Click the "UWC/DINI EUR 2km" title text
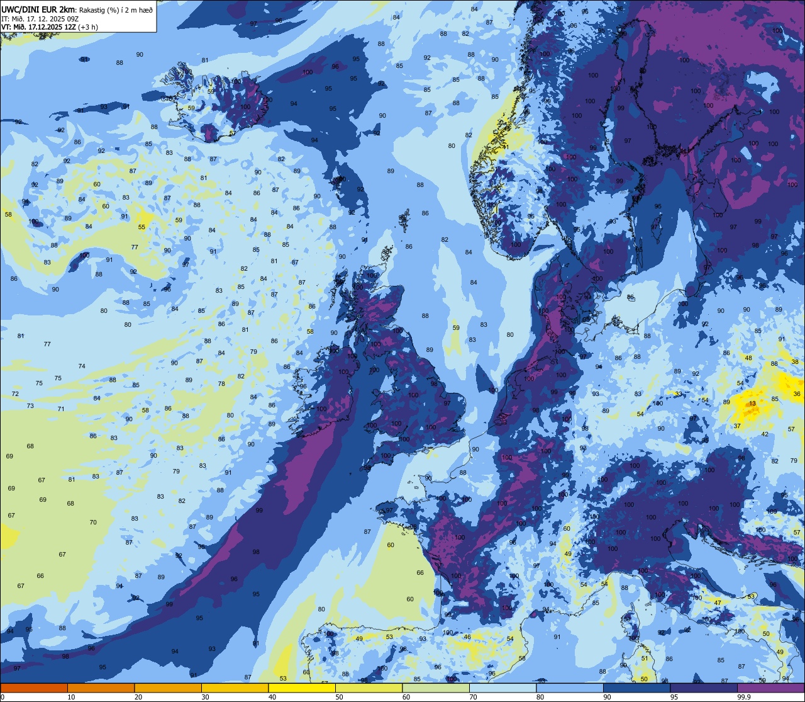Screen dimensions: 805x702 pos(39,9)
